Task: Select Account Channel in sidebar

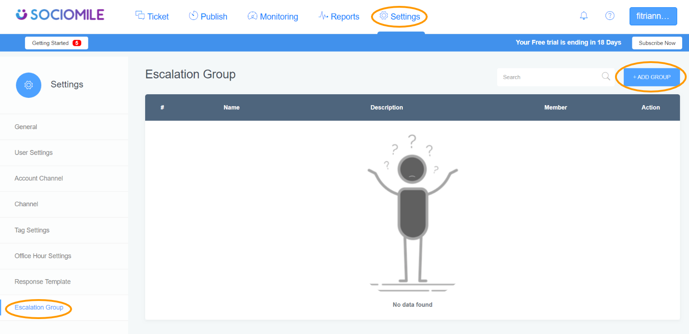Action: [x=64, y=179]
